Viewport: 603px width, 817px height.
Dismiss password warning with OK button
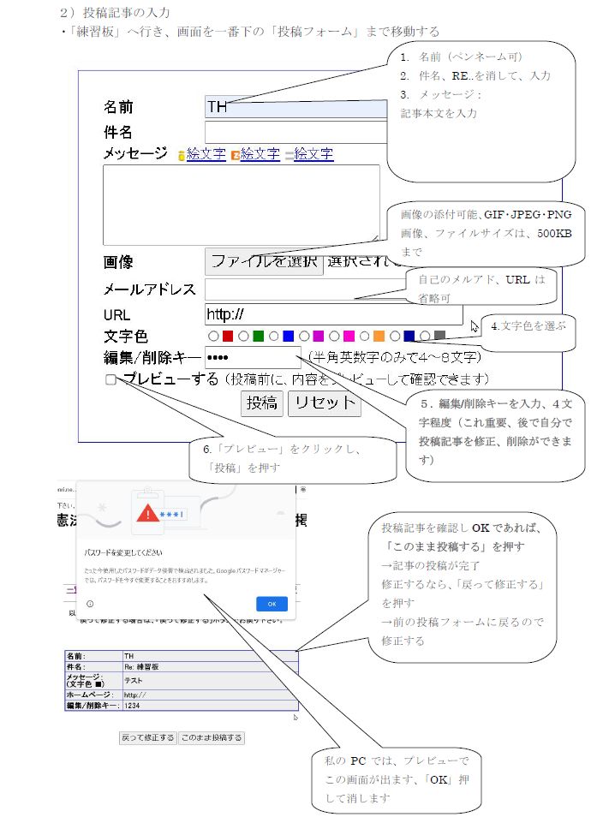click(272, 604)
